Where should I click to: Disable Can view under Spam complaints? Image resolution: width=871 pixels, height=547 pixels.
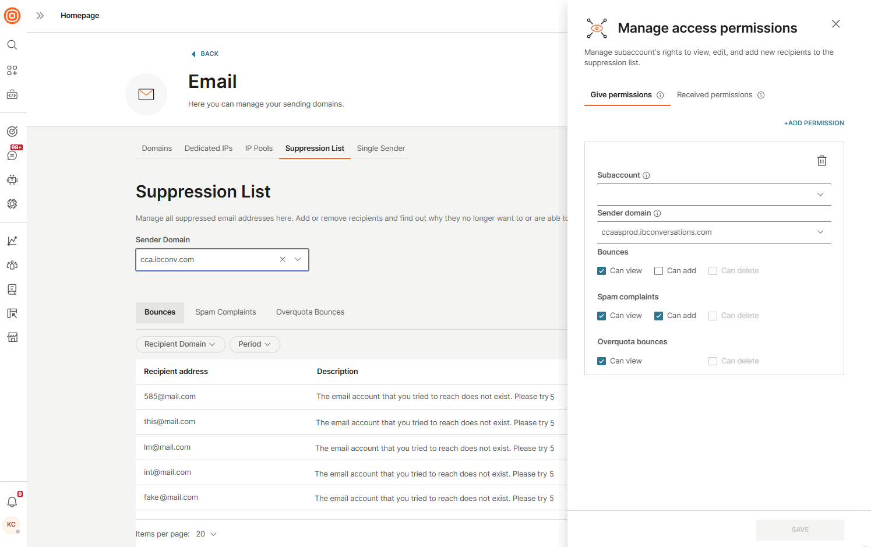pos(601,315)
